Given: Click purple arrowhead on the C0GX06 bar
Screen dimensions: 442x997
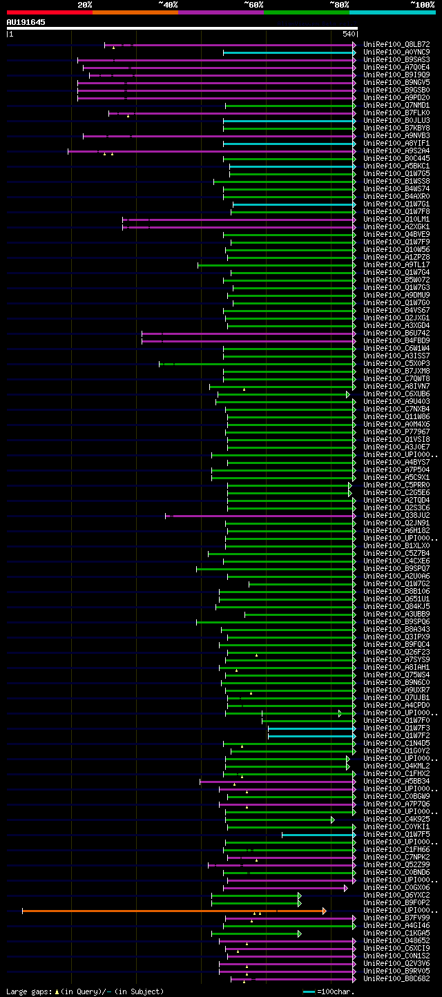Looking at the screenshot, I should click(x=346, y=888).
